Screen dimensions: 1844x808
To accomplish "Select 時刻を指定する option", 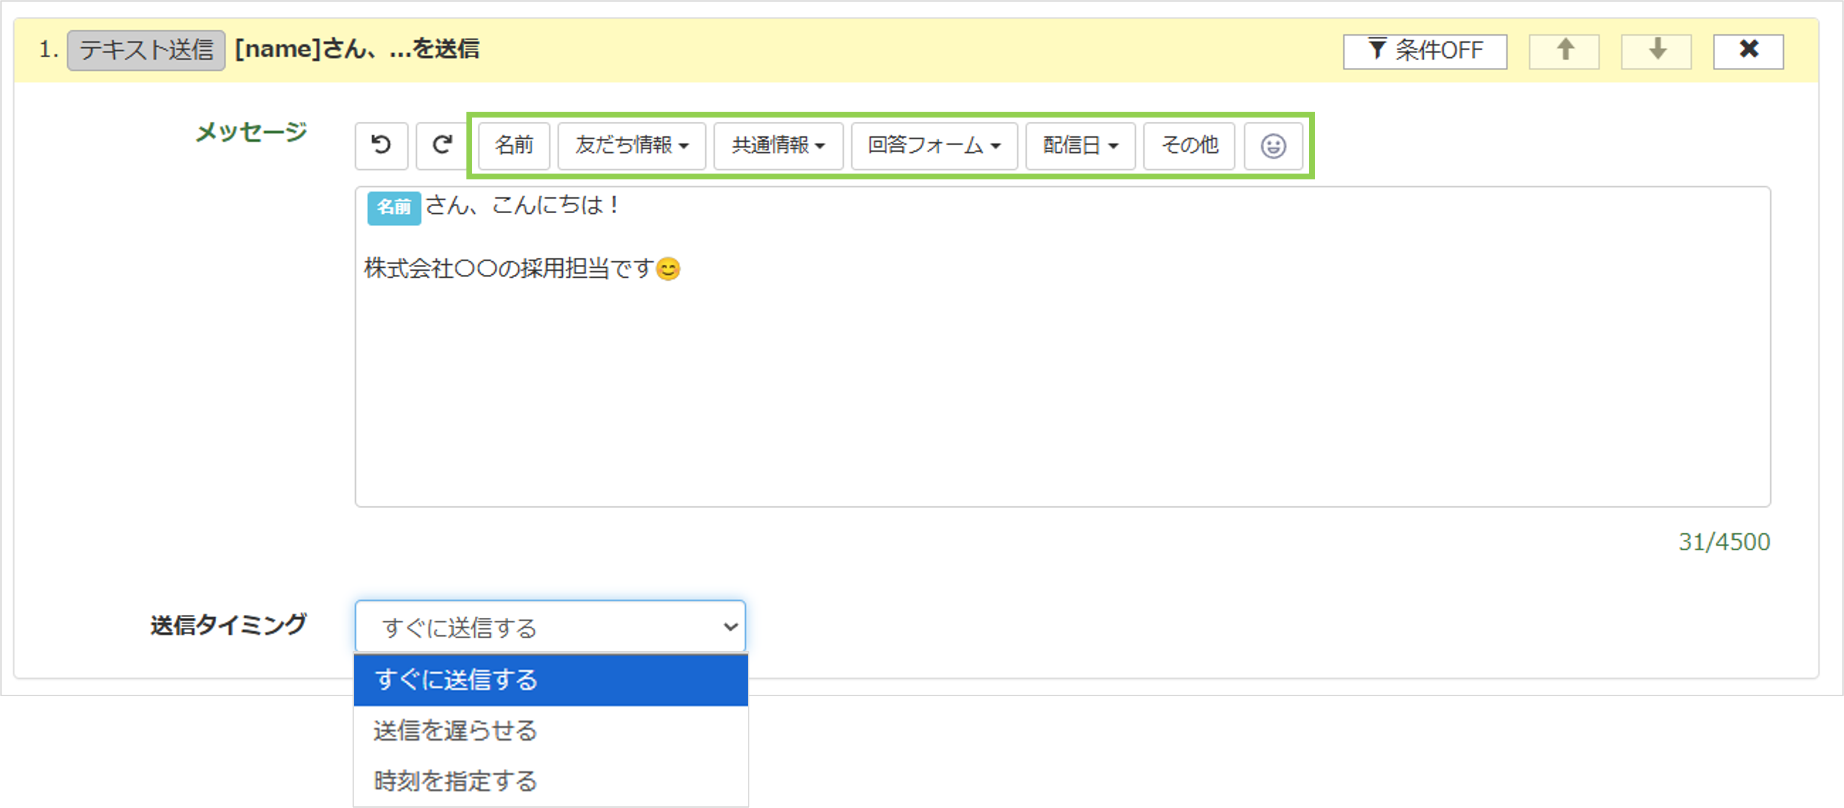I will click(551, 781).
